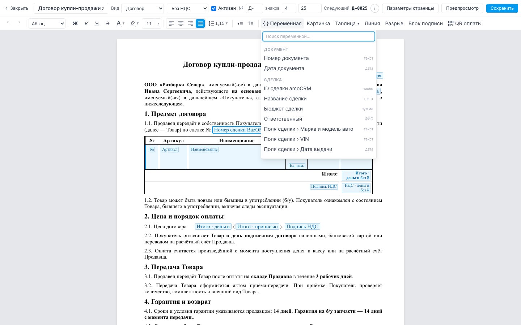521x325 pixels.
Task: Click heading 2. Цена и порядок оплаты
Action: tap(184, 216)
